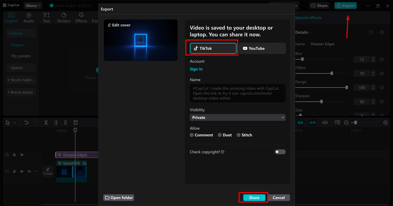Click the undo arrow in timeline toolbar
This screenshot has height=206, width=393.
[x=26, y=122]
